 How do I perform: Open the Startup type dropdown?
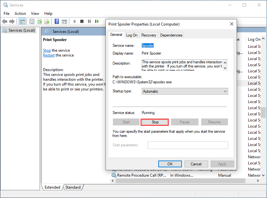[x=185, y=91]
